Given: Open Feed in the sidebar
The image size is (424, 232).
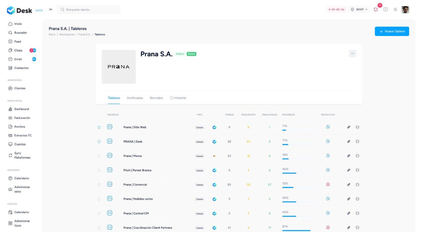Looking at the screenshot, I should point(17,41).
